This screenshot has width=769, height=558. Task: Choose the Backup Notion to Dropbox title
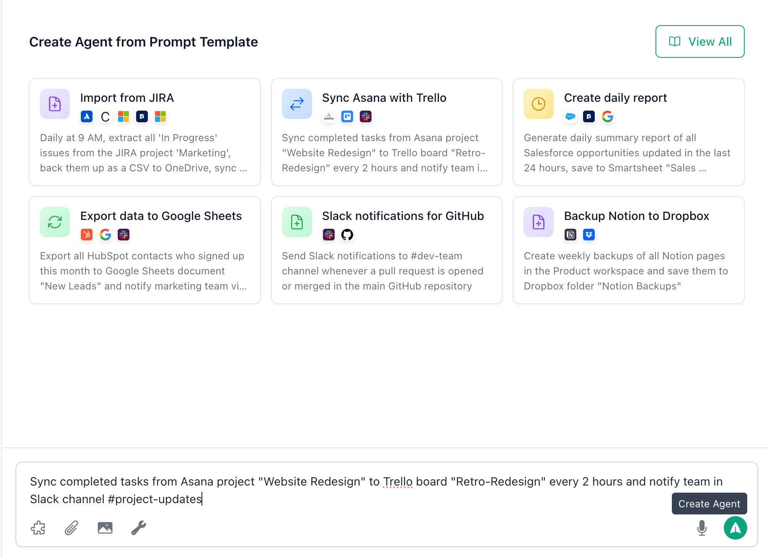point(636,216)
